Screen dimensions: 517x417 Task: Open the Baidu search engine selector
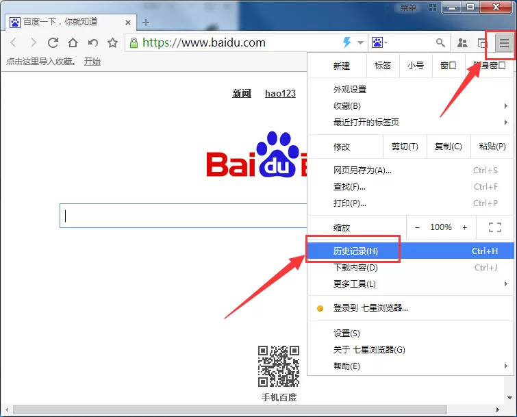click(379, 42)
